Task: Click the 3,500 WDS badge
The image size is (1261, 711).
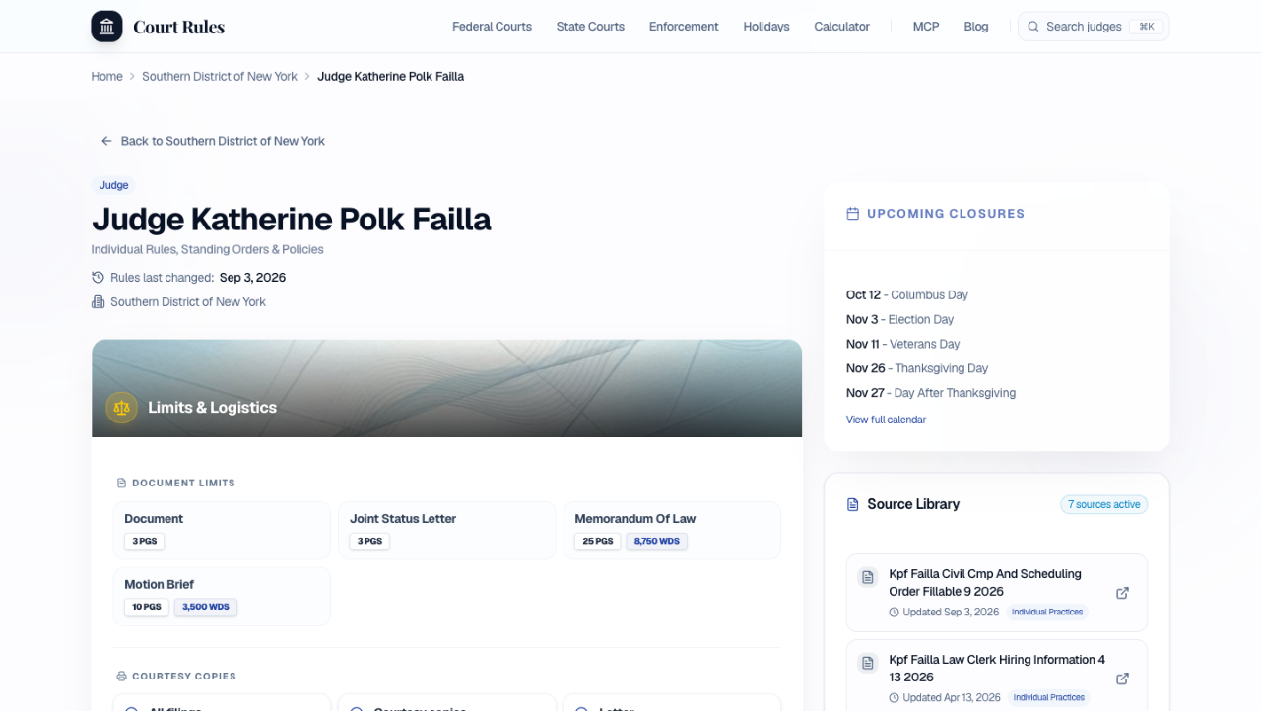Action: (x=206, y=607)
